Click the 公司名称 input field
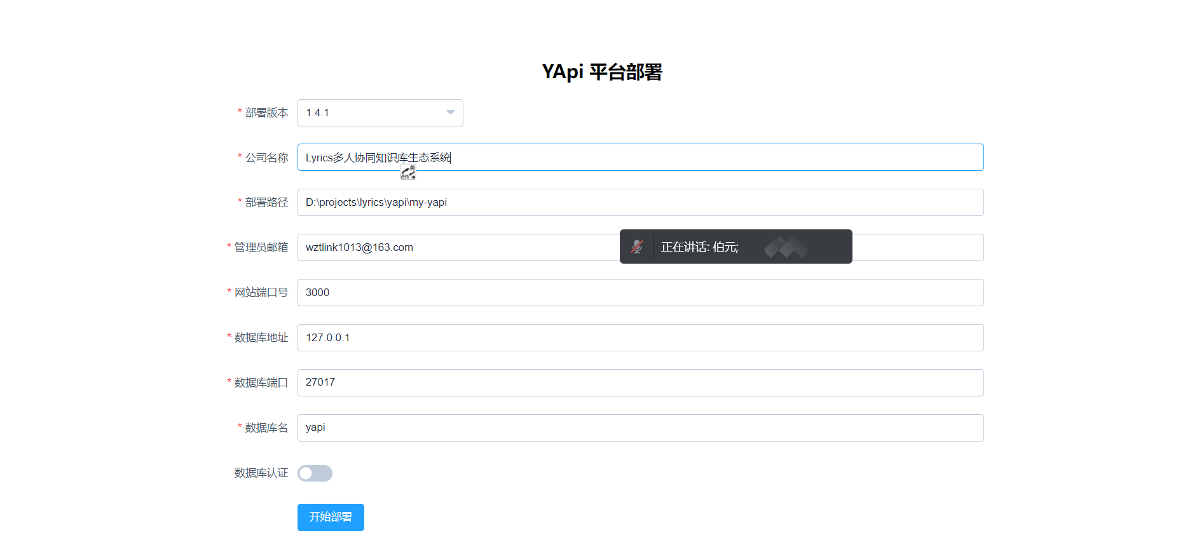 pyautogui.click(x=640, y=158)
